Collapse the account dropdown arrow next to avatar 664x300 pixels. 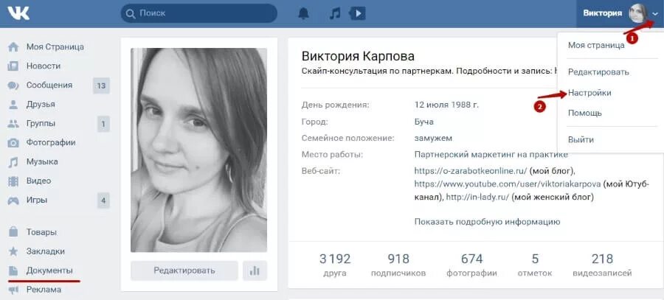click(655, 13)
